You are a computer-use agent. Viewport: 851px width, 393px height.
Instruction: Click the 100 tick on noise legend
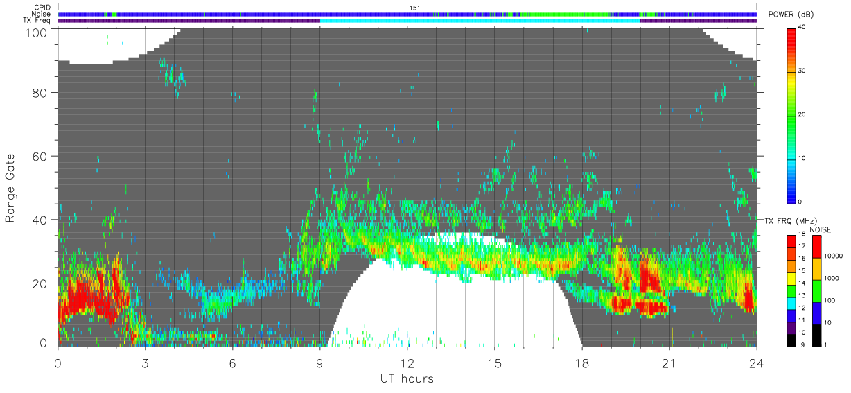830,300
